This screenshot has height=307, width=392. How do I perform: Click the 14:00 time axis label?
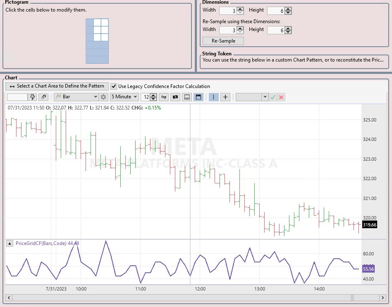pos(319,289)
